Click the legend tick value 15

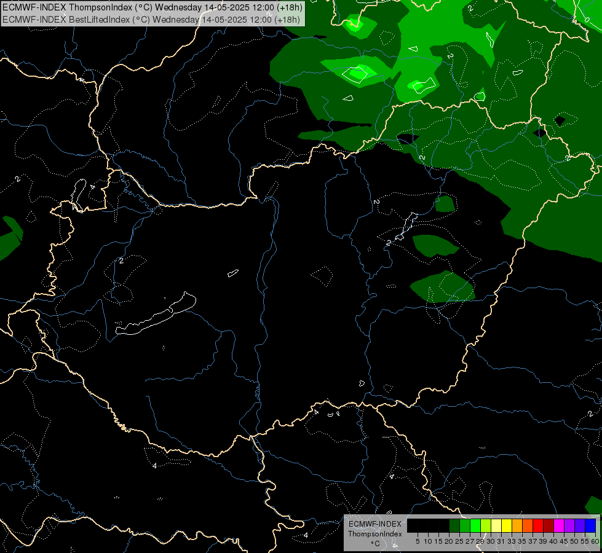point(438,541)
